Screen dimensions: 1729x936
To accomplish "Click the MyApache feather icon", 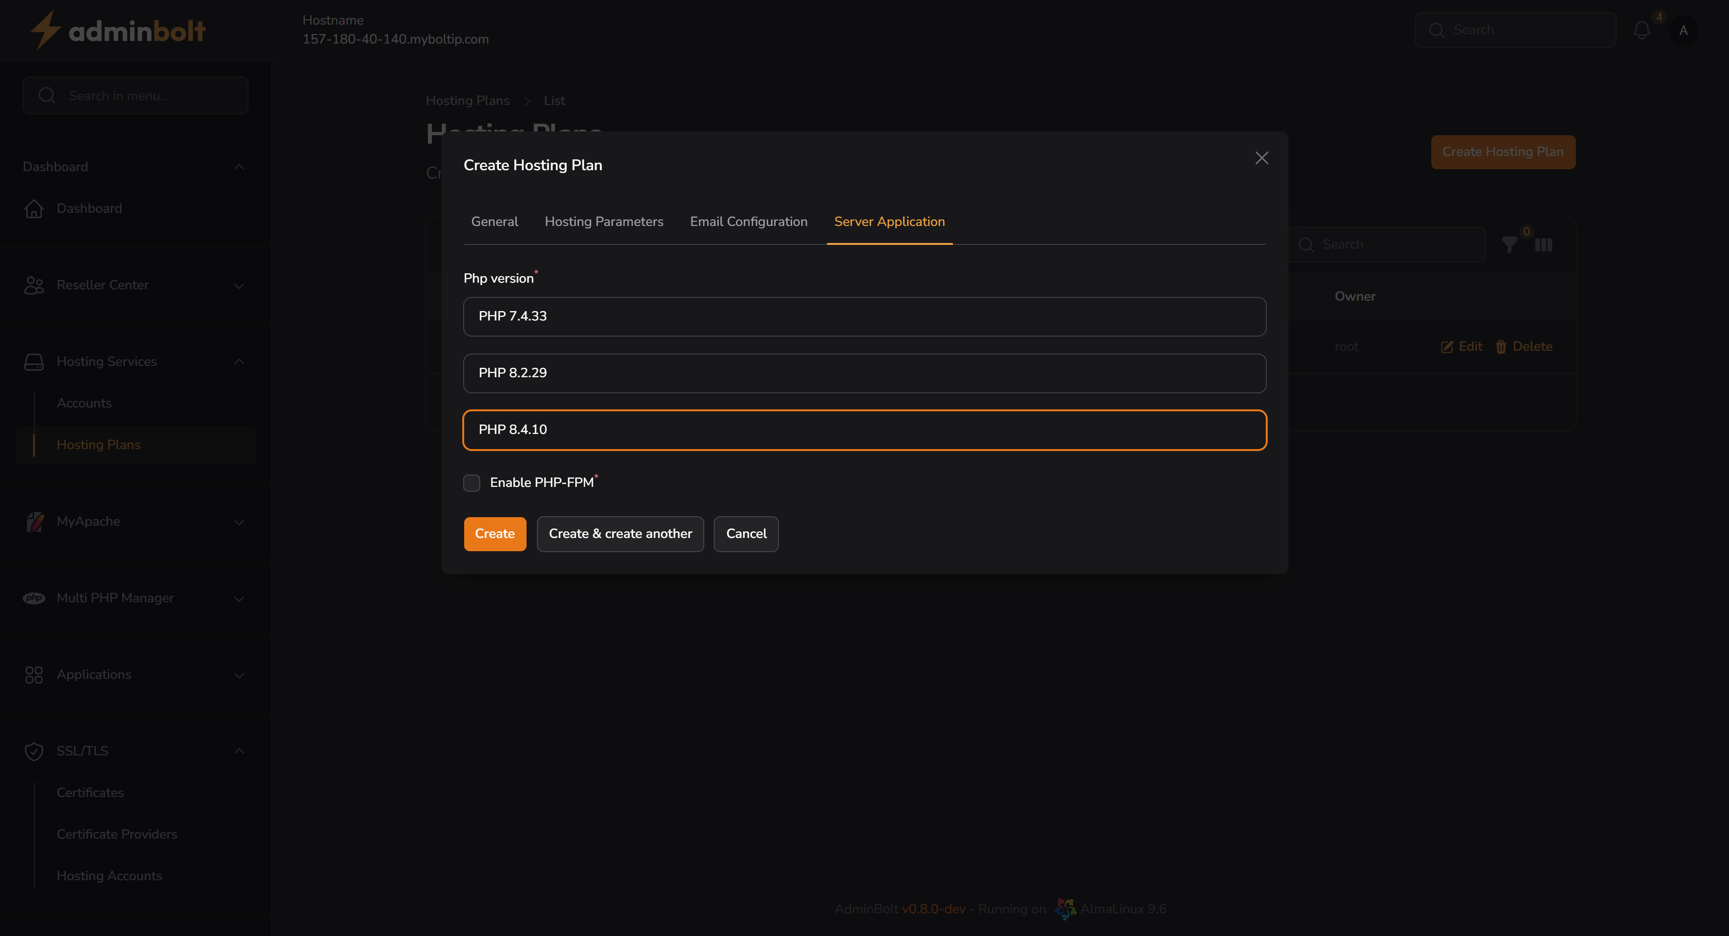I will pos(35,522).
